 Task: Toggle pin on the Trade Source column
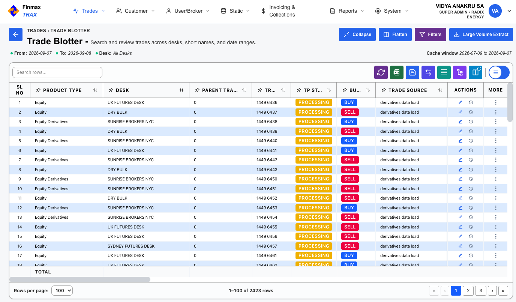tap(384, 90)
